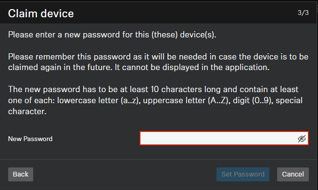The image size is (318, 190).
Task: Go back with the Back button
Action: point(21,174)
